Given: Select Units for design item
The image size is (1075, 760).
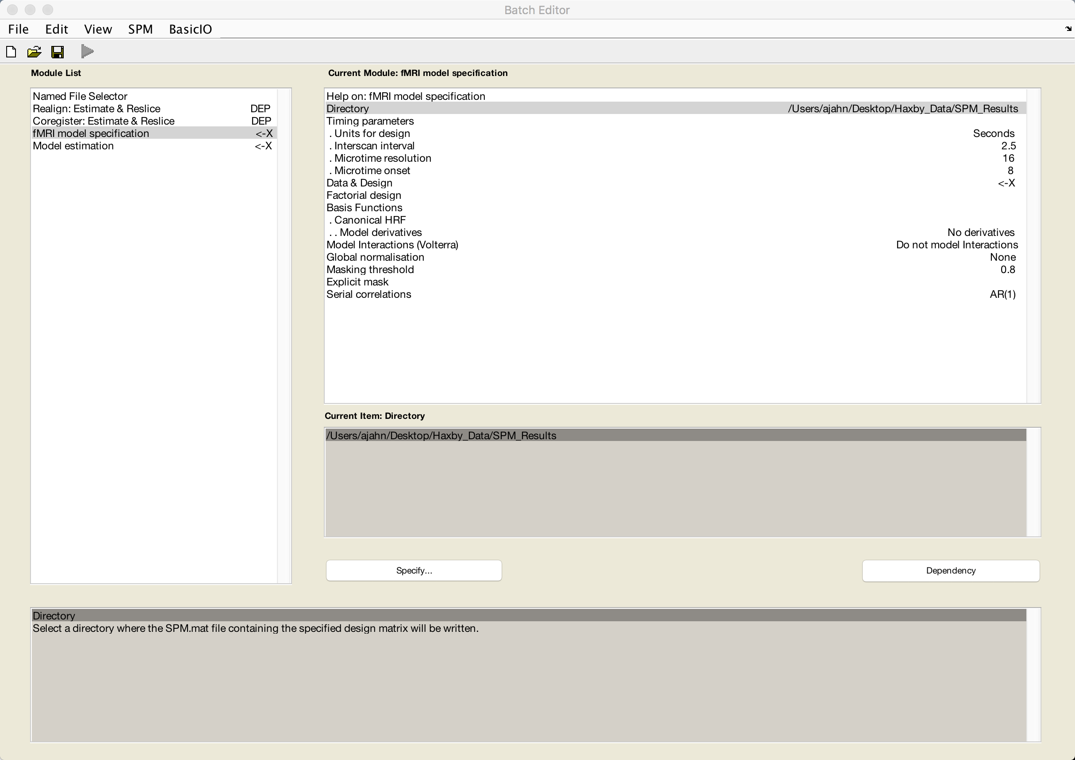Looking at the screenshot, I should (676, 133).
